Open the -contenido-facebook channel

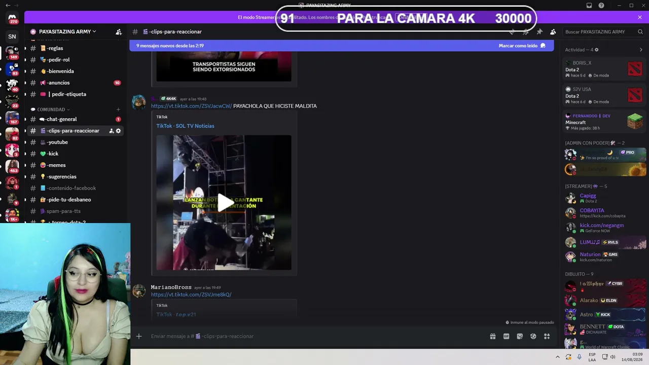pos(74,188)
